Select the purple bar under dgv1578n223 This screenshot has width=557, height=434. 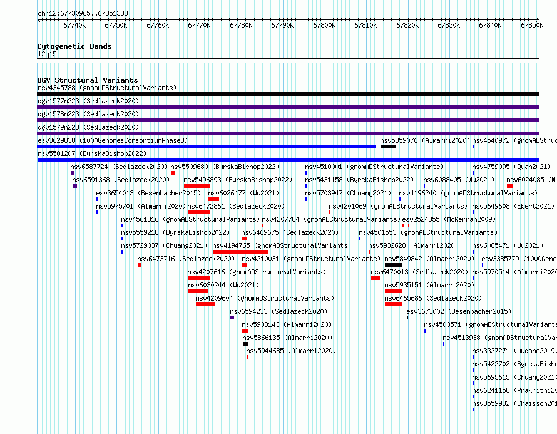coord(288,120)
